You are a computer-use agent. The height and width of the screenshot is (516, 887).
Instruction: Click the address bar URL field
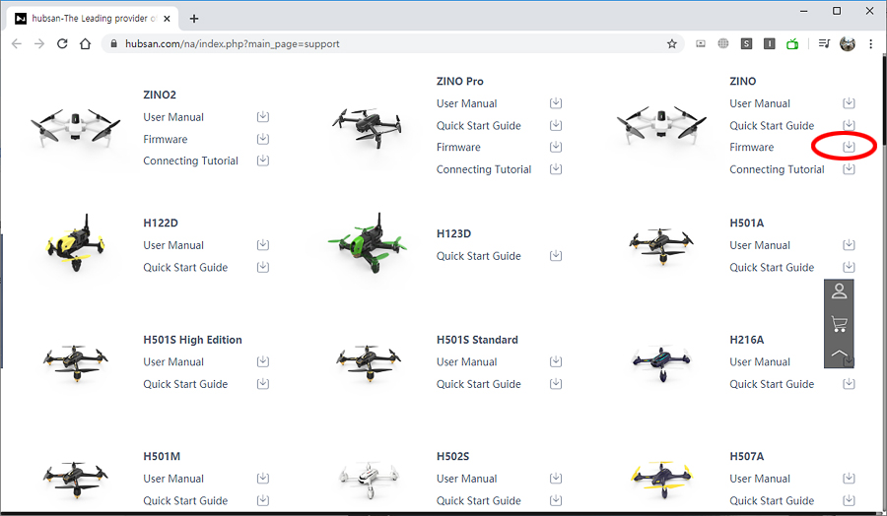click(393, 44)
